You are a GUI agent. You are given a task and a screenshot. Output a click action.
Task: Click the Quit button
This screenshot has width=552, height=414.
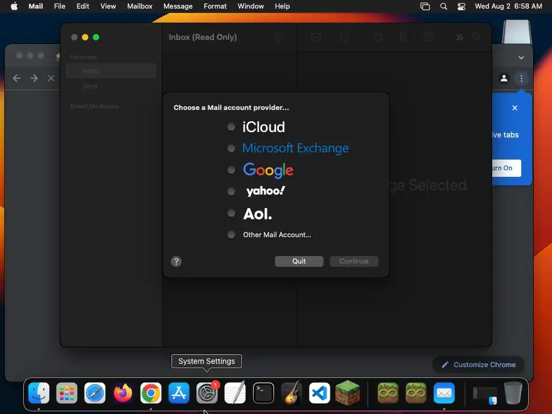(299, 261)
